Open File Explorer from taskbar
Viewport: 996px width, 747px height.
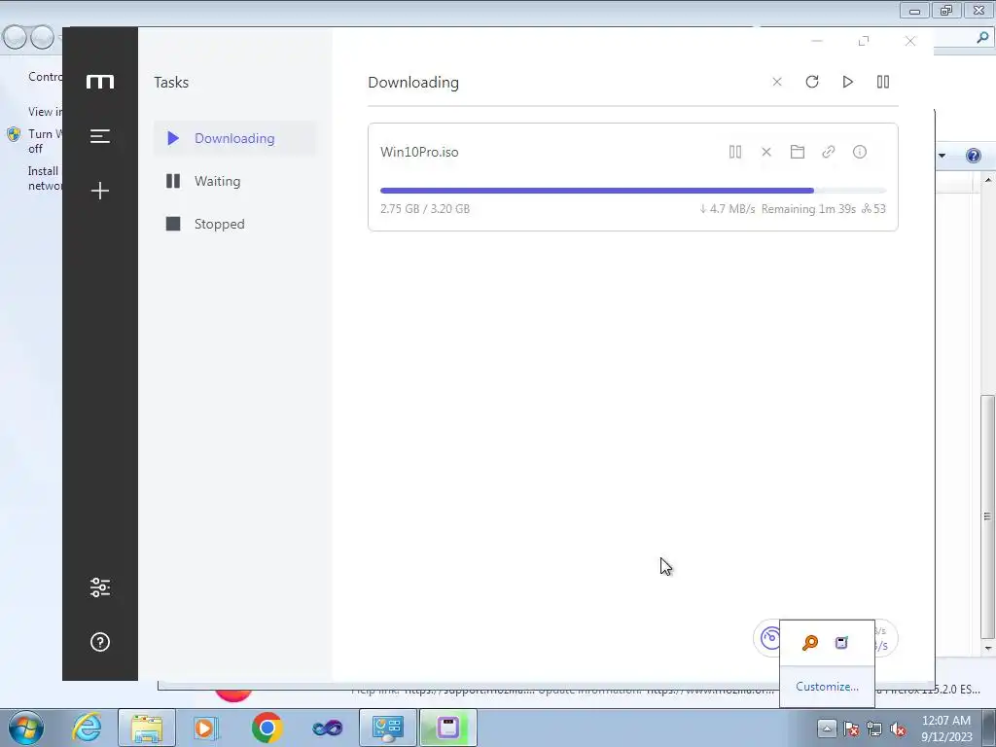[x=147, y=728]
